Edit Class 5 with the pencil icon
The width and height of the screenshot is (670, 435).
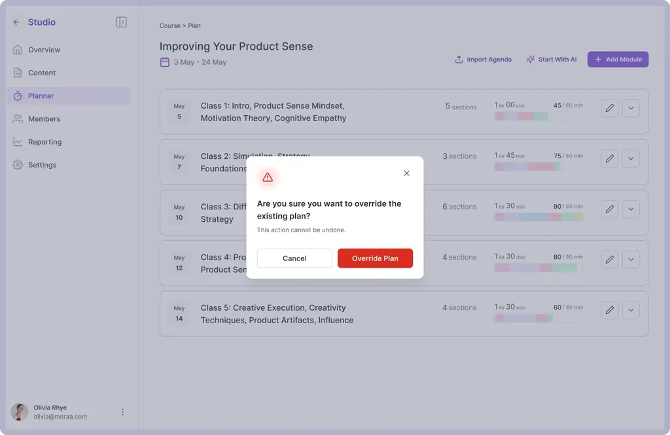point(609,310)
